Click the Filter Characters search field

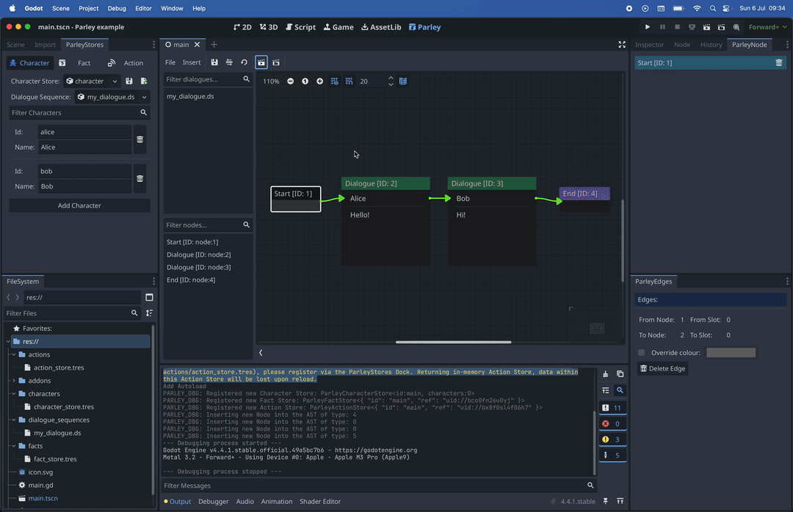[75, 113]
